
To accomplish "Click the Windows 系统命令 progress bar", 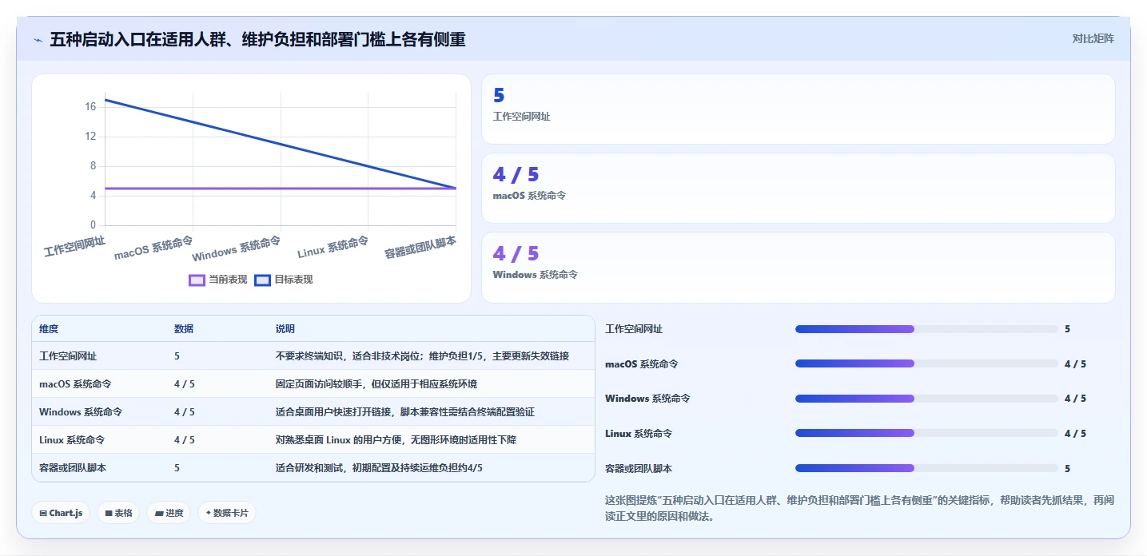I will 926,399.
